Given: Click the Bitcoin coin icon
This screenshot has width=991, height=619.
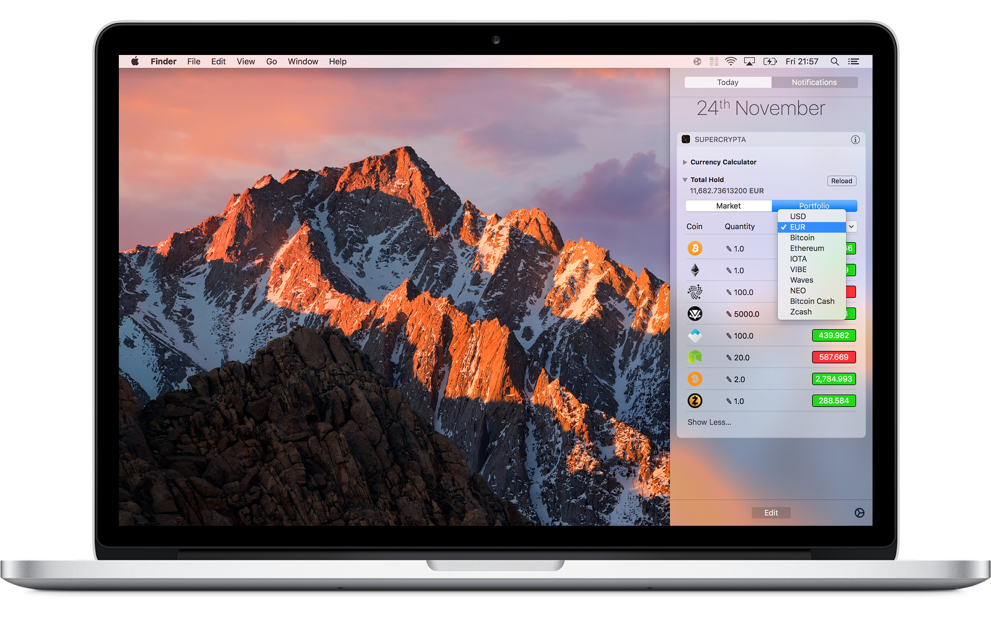Looking at the screenshot, I should (694, 248).
